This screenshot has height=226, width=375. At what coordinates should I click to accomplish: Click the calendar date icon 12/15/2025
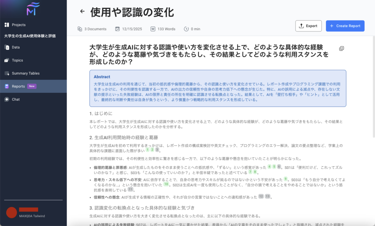tap(117, 29)
